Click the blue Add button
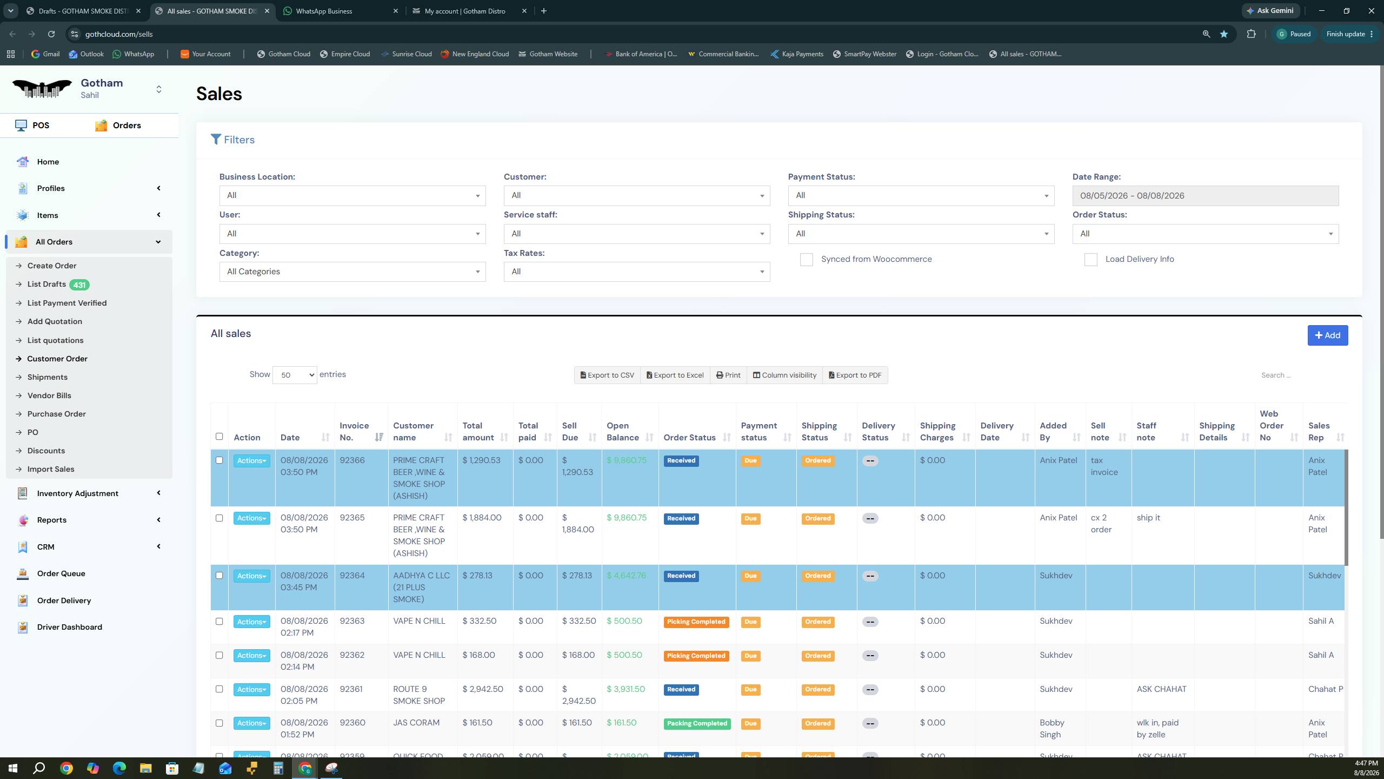This screenshot has height=779, width=1384. point(1327,335)
